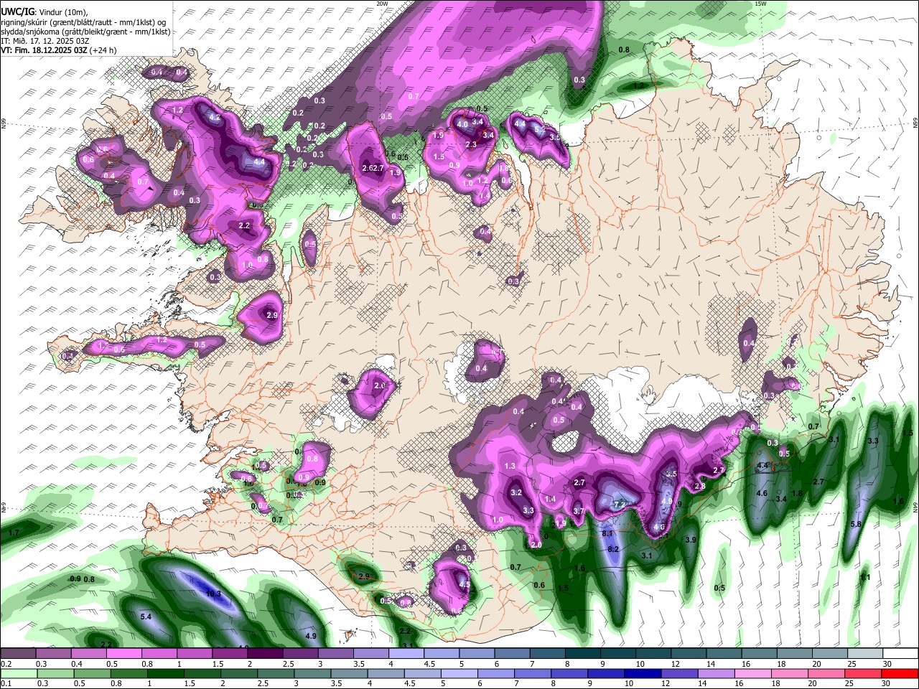Image resolution: width=919 pixels, height=689 pixels.
Task: Click the "4.2" snowfall value on the map
Action: pyautogui.click(x=215, y=117)
